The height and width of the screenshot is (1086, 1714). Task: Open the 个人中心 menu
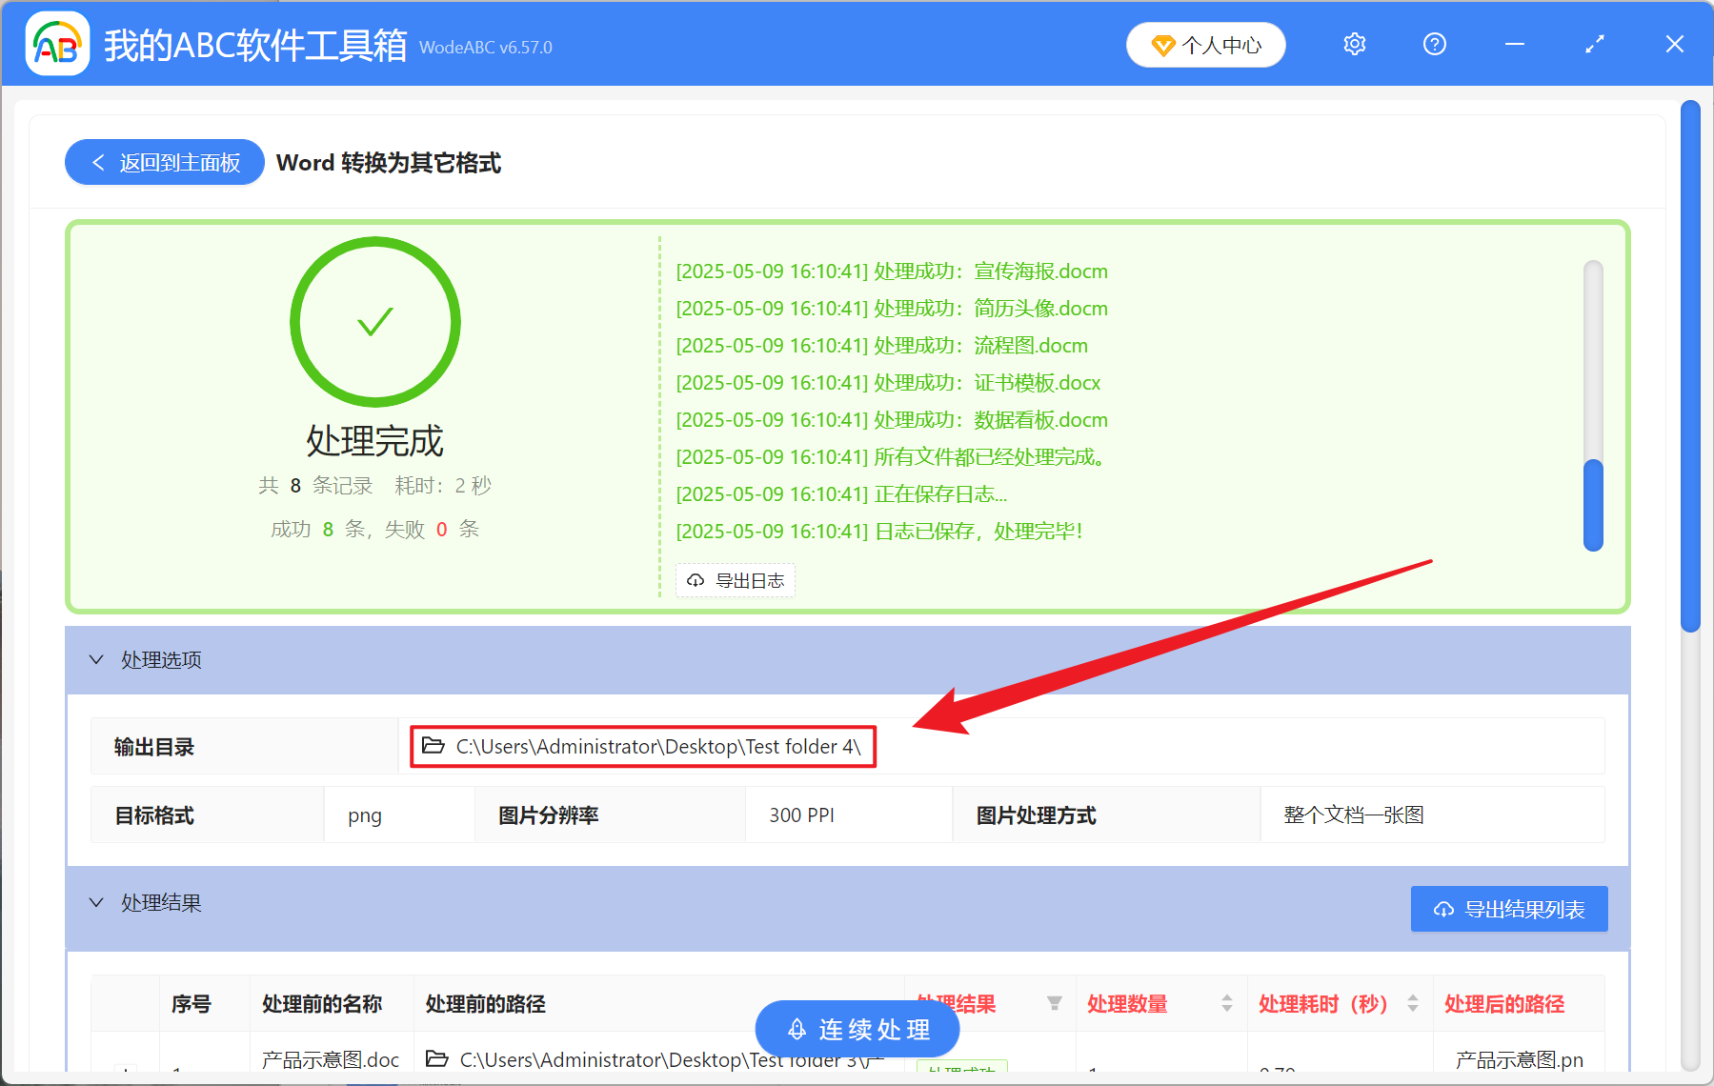(1205, 45)
